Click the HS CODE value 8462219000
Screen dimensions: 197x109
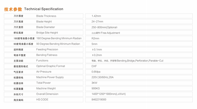coord(99,100)
